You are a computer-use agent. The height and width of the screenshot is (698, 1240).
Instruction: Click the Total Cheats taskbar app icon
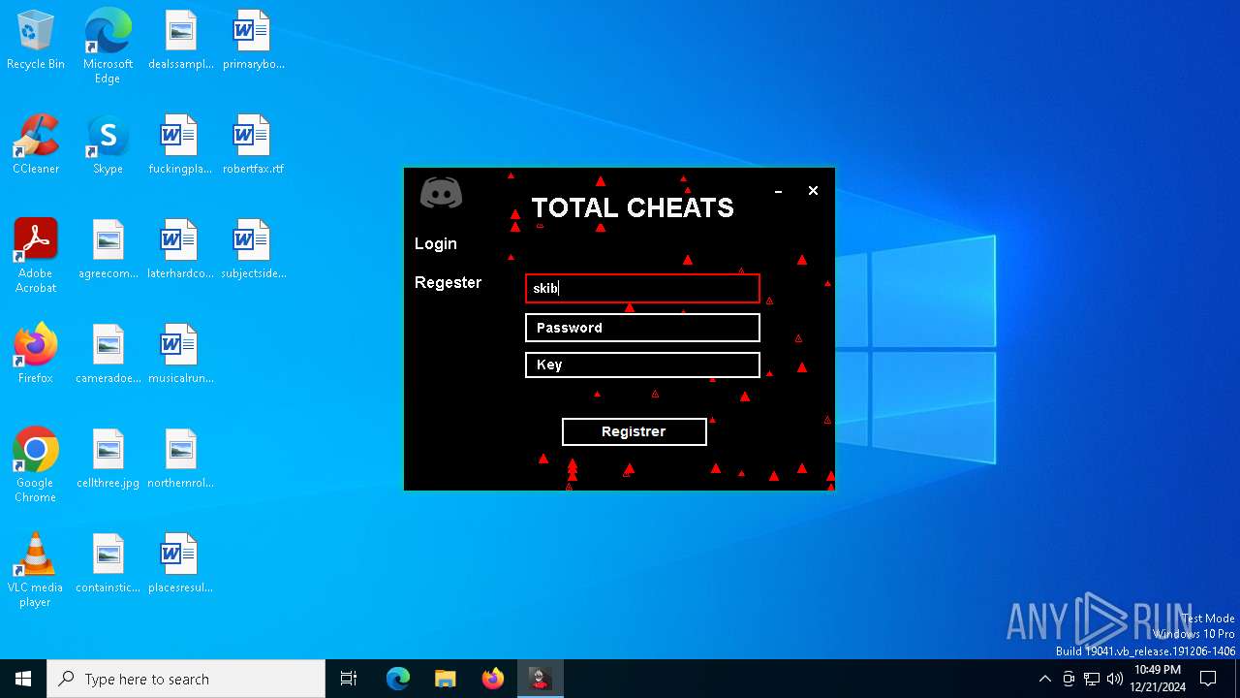click(541, 679)
